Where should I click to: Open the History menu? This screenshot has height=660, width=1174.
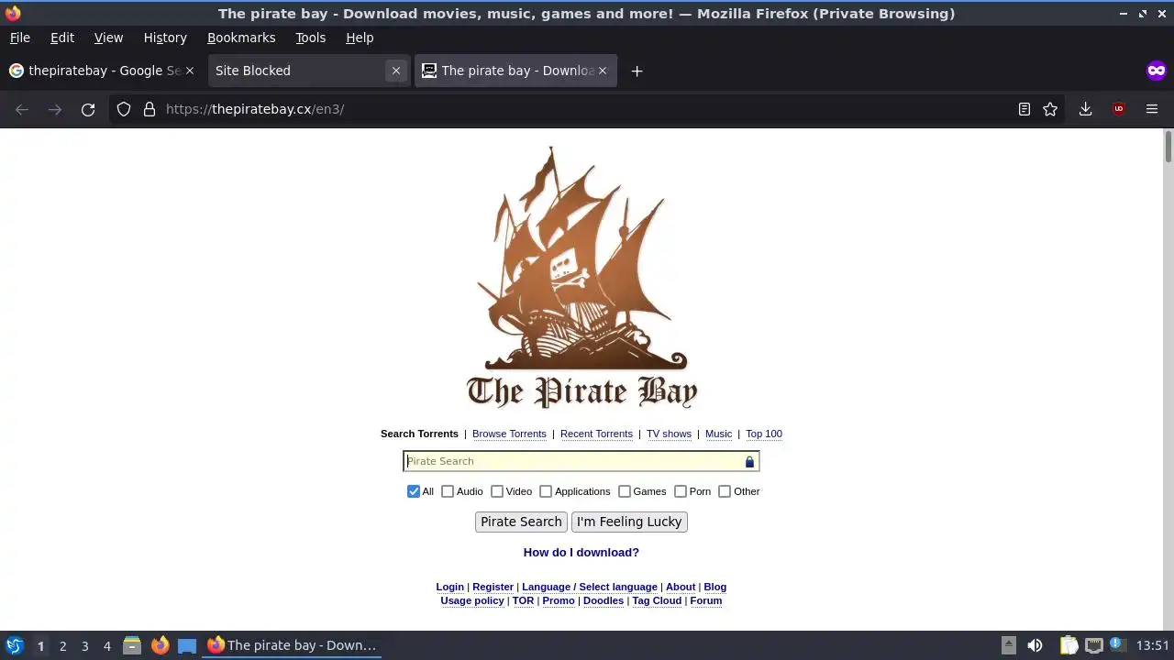(165, 38)
